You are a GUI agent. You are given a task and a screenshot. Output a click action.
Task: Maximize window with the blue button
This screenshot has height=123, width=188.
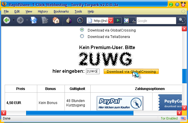point(177,5)
